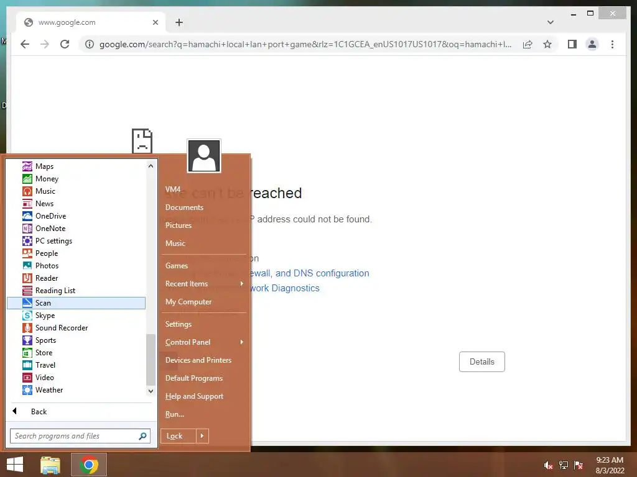Reload the Chrome page
This screenshot has height=477, width=637.
(x=65, y=44)
